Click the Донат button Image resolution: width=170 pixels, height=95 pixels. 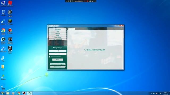click(x=58, y=35)
